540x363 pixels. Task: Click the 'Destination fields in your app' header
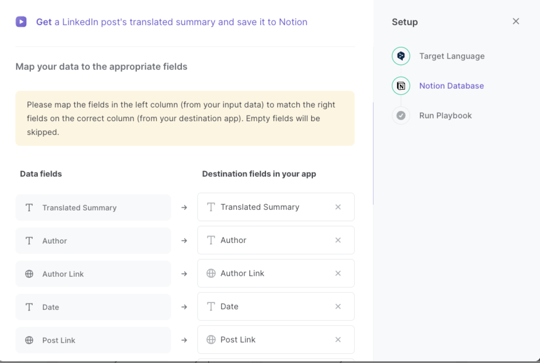click(x=259, y=174)
